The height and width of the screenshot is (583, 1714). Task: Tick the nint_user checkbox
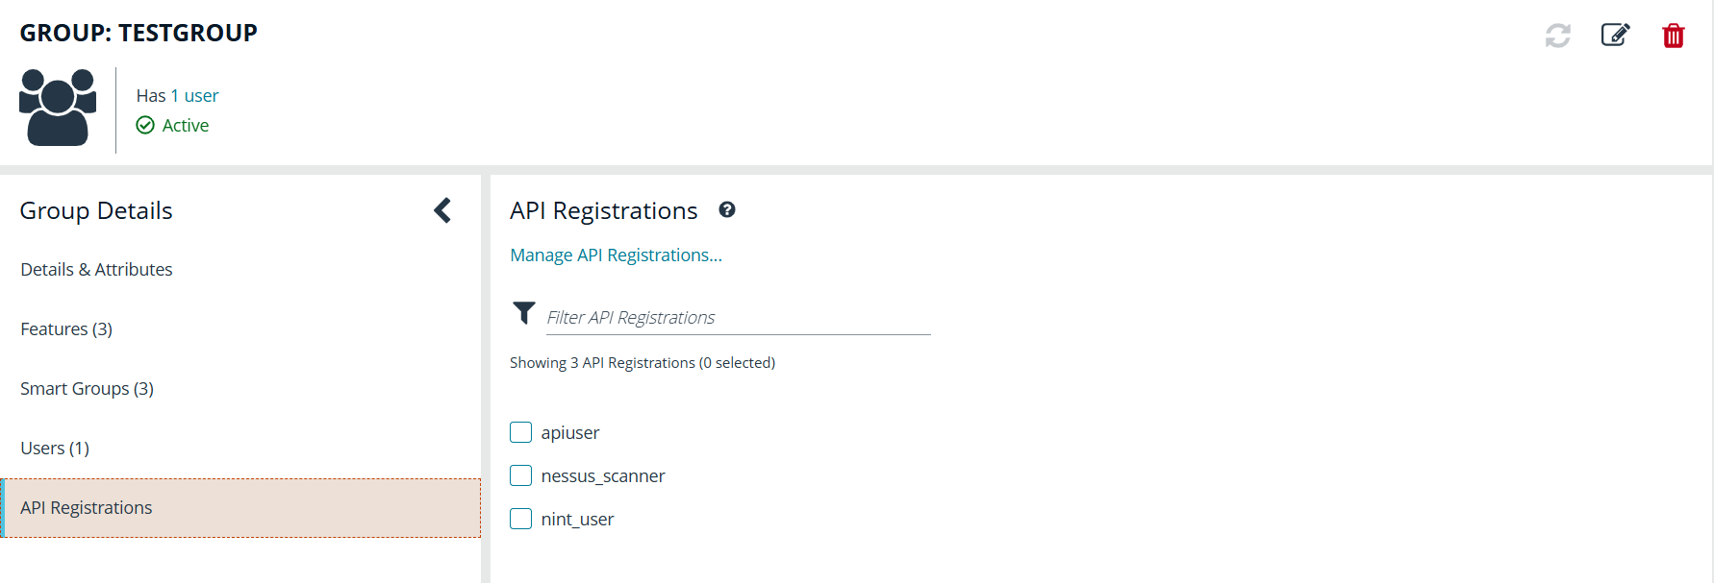[520, 519]
